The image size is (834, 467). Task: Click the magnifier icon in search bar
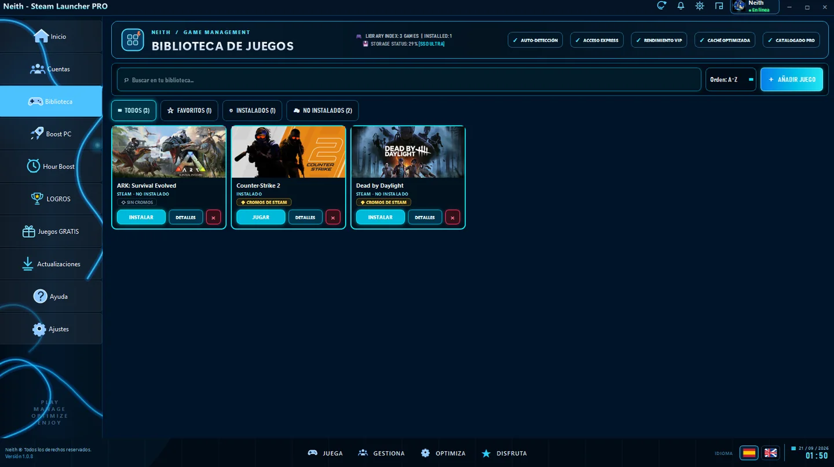click(126, 80)
